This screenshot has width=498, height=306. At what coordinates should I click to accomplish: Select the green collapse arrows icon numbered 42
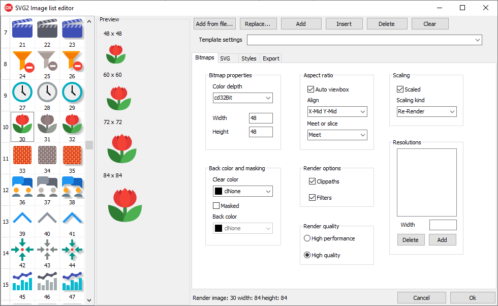click(x=22, y=250)
